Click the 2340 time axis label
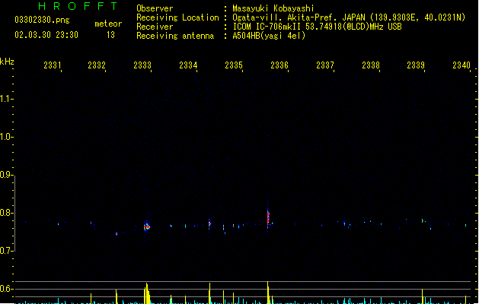Viewport: 479px width, 304px height. pos(461,65)
